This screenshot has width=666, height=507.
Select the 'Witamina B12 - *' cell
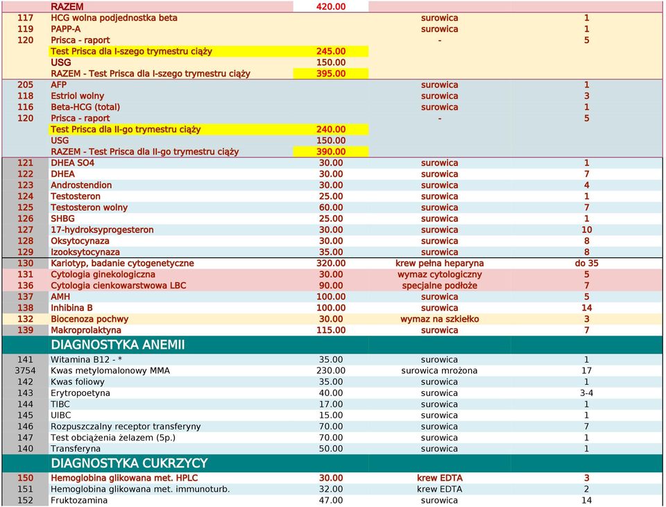(86, 360)
